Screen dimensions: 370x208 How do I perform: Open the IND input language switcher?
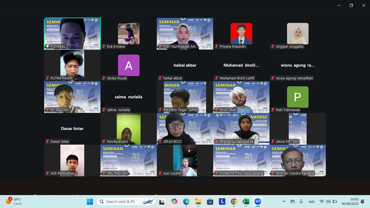pos(311,202)
